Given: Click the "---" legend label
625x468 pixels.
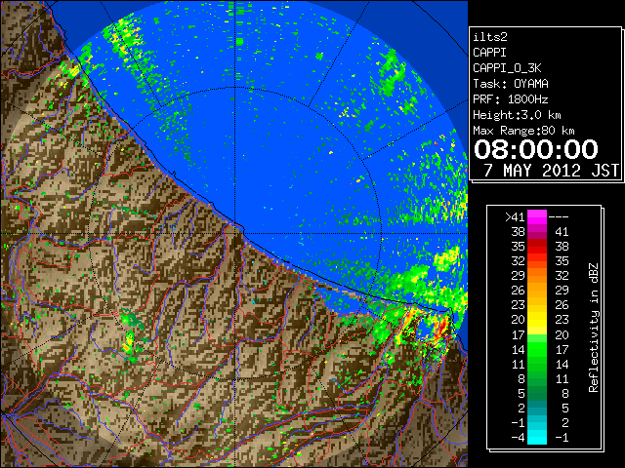Looking at the screenshot, I should coord(559,217).
